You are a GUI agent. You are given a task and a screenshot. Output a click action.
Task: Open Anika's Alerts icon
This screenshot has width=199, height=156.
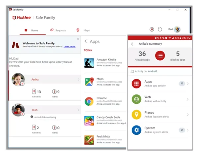[x=54, y=92]
